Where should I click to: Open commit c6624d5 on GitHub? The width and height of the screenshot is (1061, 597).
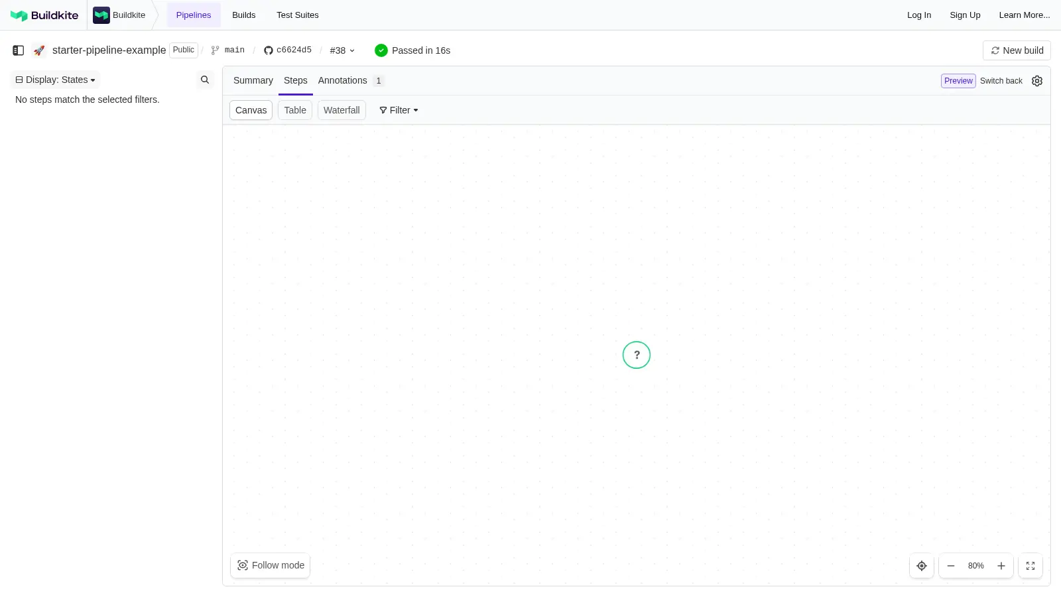tap(288, 50)
